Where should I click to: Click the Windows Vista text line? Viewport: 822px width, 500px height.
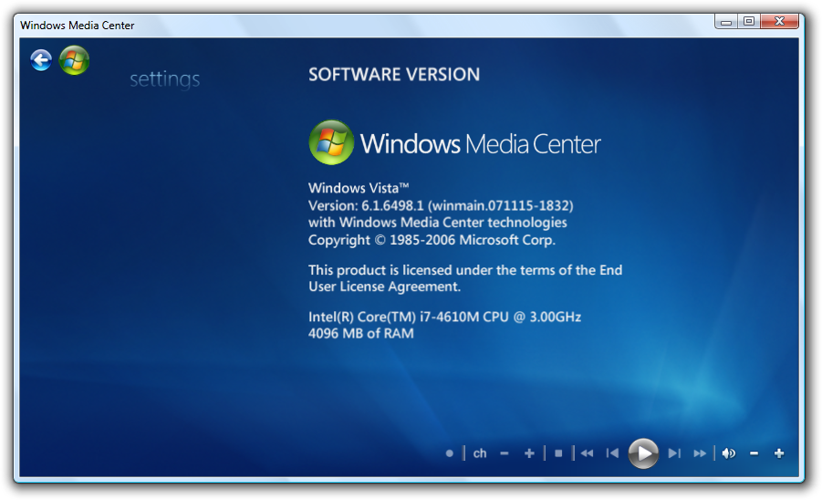coord(359,188)
